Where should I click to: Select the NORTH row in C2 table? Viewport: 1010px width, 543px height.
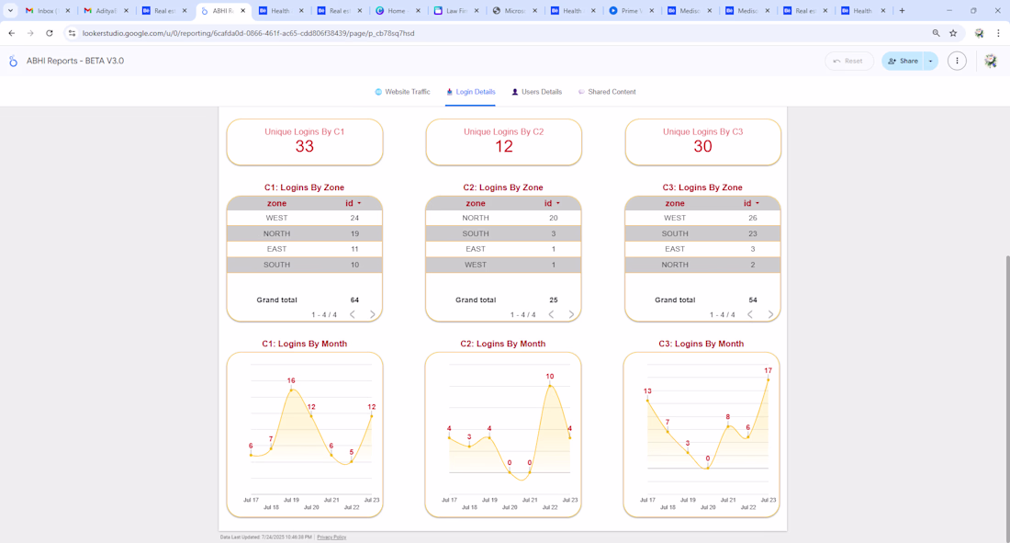[x=504, y=218]
